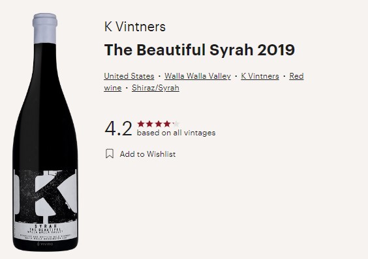Click the SYRAH text on bottle label
The width and height of the screenshot is (368, 259).
pyautogui.click(x=46, y=226)
